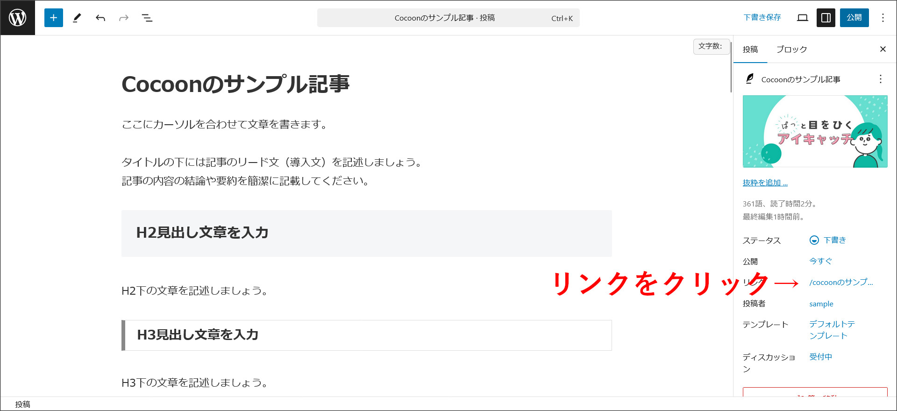Click the 公開 publish button
Screen dimensions: 897x411
pos(854,18)
